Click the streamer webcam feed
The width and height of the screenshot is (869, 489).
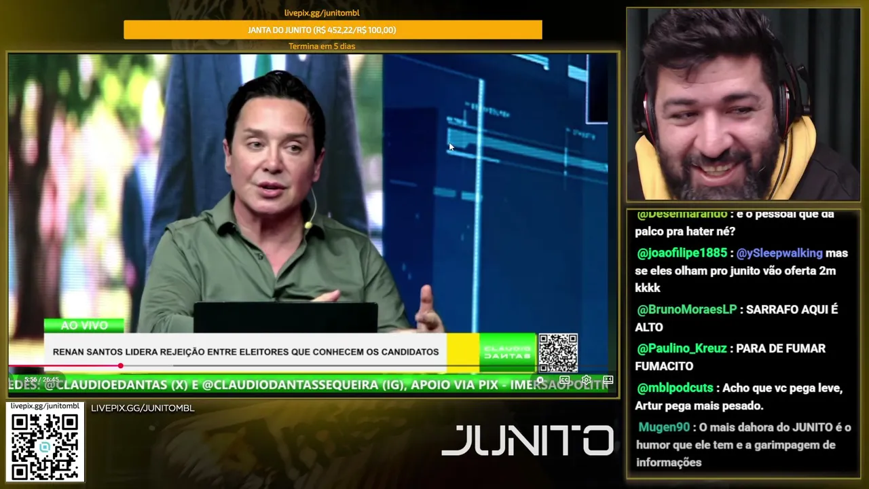click(743, 105)
